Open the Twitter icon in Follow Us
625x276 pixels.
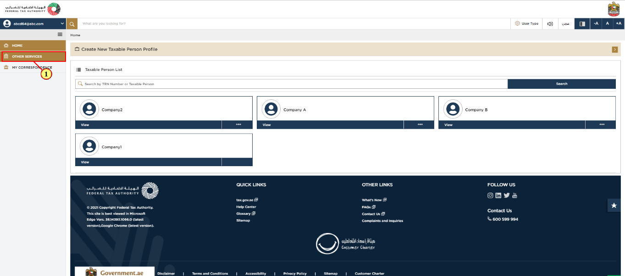click(x=507, y=195)
